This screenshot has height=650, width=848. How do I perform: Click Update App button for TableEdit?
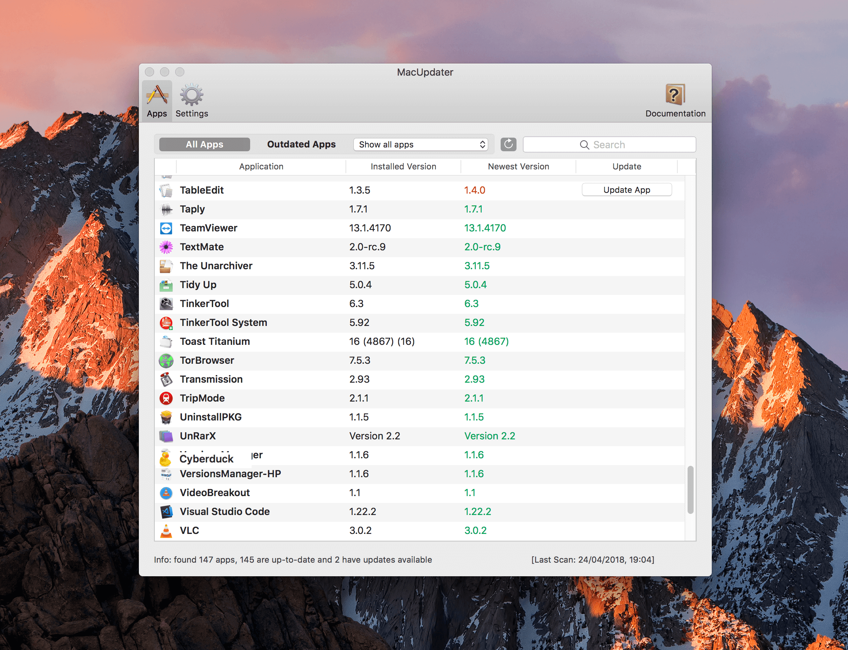pos(627,190)
